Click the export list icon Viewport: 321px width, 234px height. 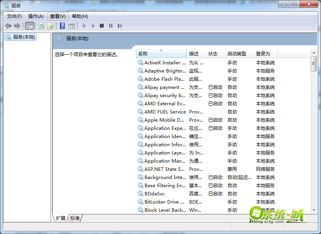pyautogui.click(x=50, y=26)
